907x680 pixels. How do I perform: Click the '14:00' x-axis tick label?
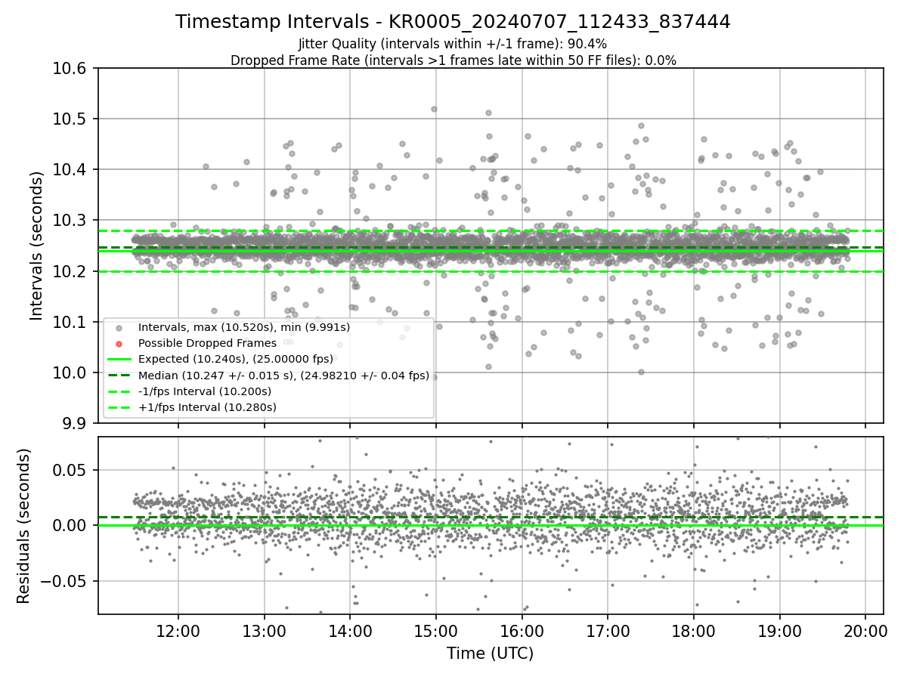[350, 632]
